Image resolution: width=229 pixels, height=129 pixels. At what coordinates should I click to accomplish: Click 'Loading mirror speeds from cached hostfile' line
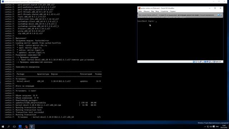[x=38, y=43]
